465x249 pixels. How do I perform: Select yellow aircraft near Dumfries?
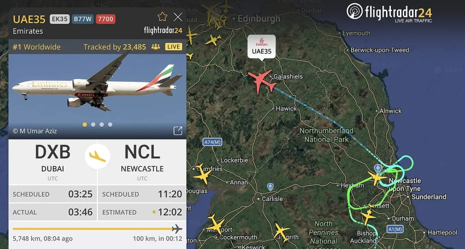click(x=202, y=174)
